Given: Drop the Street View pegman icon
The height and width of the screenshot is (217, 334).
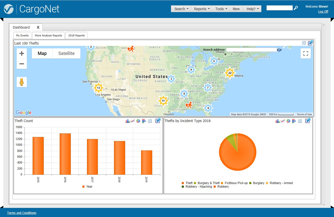Looking at the screenshot, I should pos(21,82).
